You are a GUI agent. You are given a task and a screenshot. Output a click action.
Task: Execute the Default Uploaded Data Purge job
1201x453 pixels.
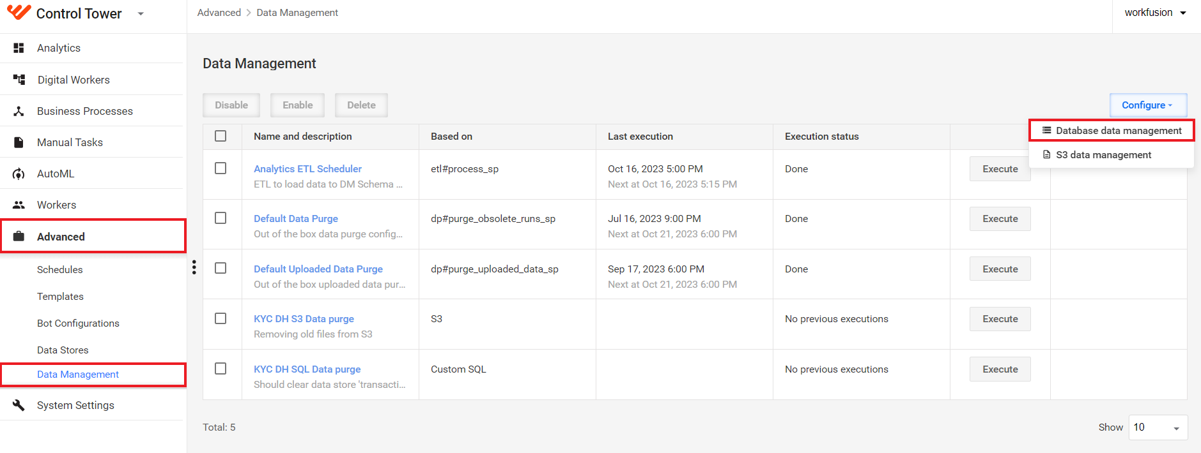pyautogui.click(x=1000, y=269)
